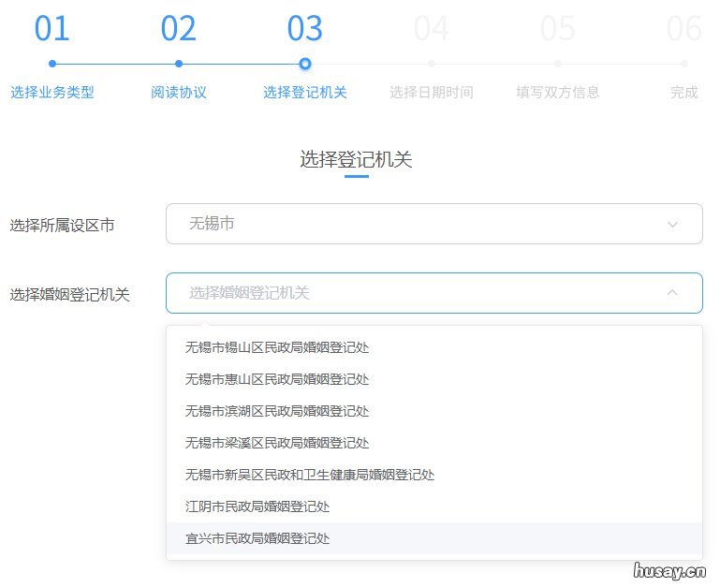Image resolution: width=720 pixels, height=587 pixels.
Task: Go to step 02 阅读协议
Action: [179, 93]
